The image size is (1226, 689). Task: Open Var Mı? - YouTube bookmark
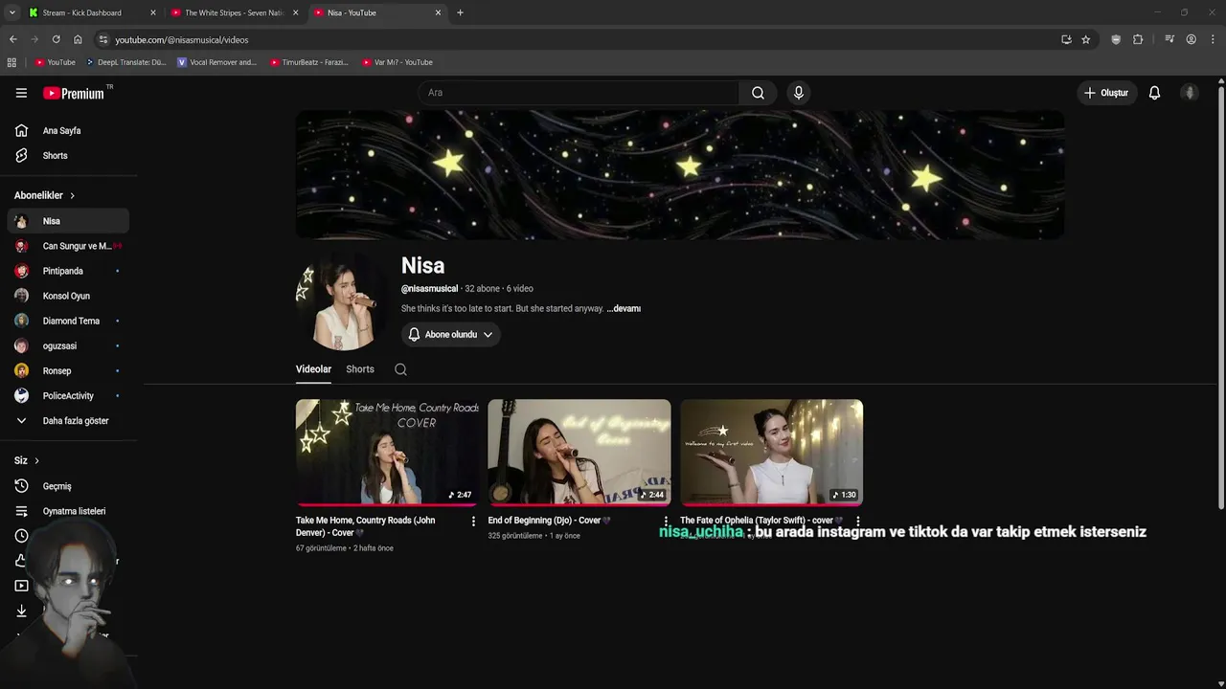click(397, 62)
